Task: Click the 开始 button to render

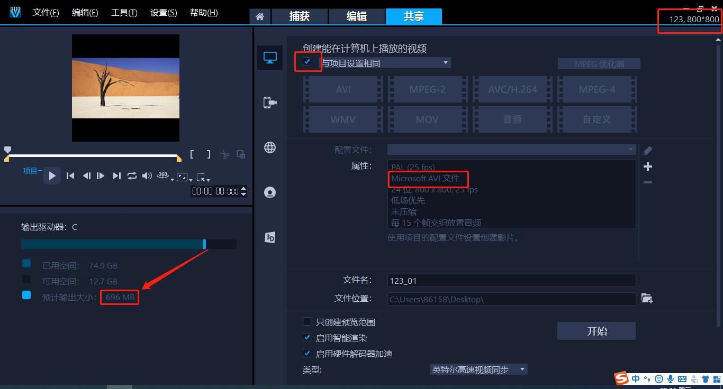Action: tap(596, 330)
